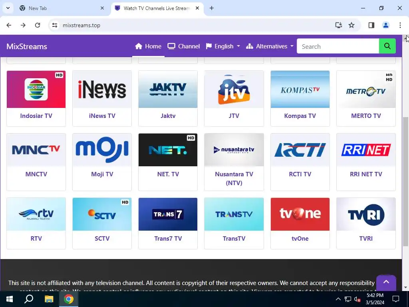
Task: Open the RTV logo thumbnail
Action: pyautogui.click(x=36, y=214)
